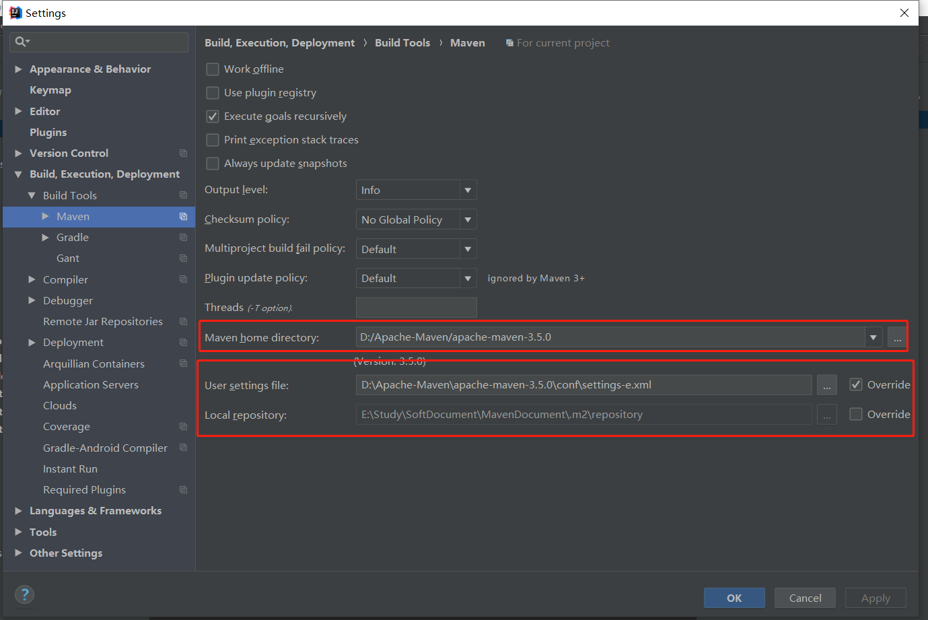Select Plugins in settings tree
This screenshot has height=620, width=928.
[x=48, y=133]
